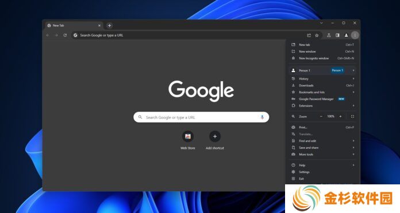Select New Incognito window menu item

323,58
